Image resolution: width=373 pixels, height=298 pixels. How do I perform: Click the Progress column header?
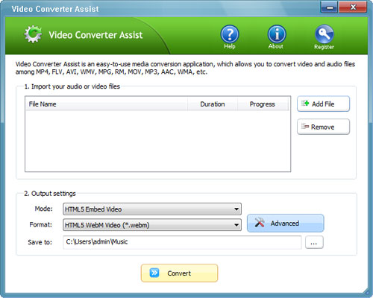263,104
